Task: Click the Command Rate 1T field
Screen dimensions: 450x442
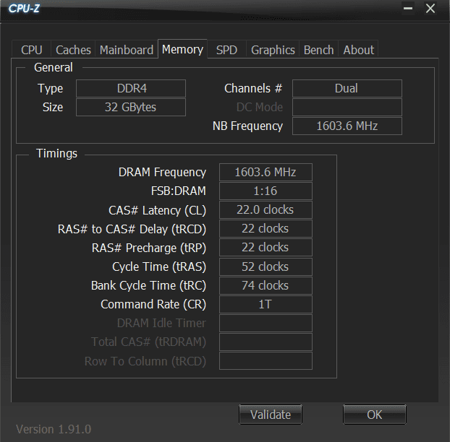Action: tap(266, 304)
